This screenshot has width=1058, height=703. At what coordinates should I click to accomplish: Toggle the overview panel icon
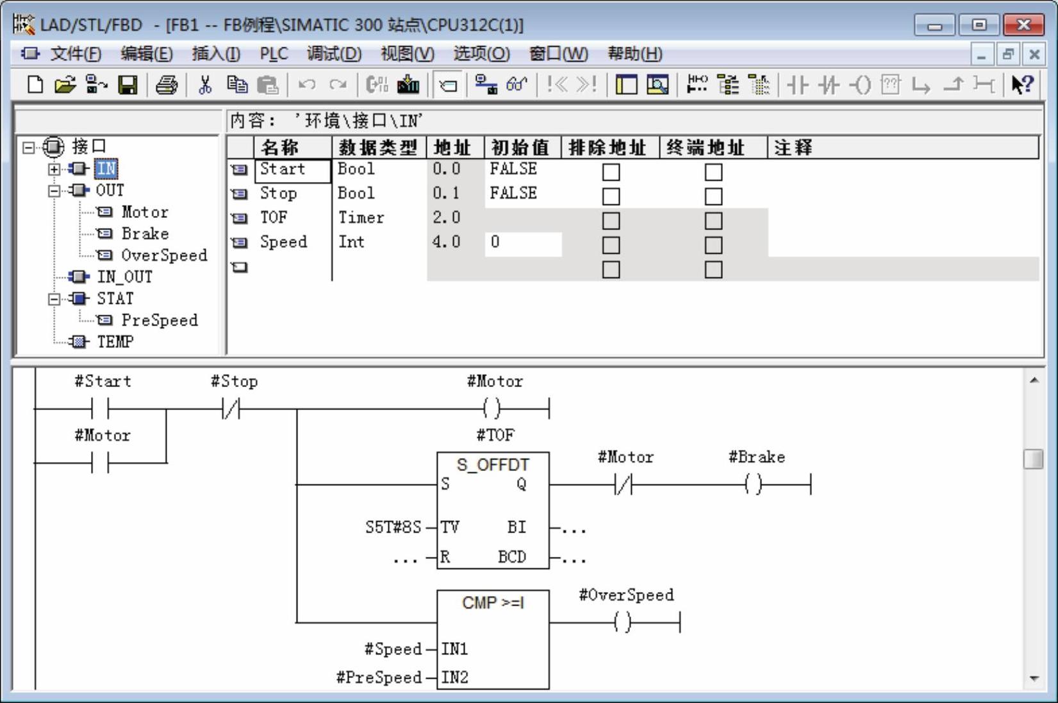point(626,85)
